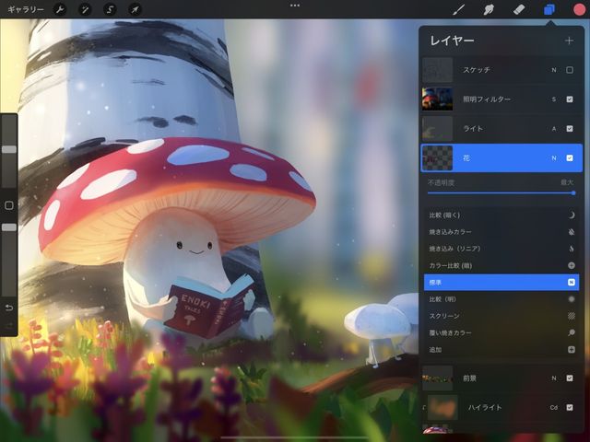Open blend mode S on 照明フィルター layer
The image size is (590, 442).
pos(554,99)
